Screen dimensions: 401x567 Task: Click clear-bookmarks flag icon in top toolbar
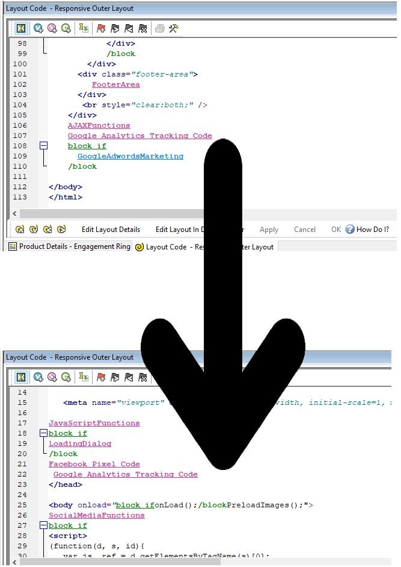coord(142,28)
